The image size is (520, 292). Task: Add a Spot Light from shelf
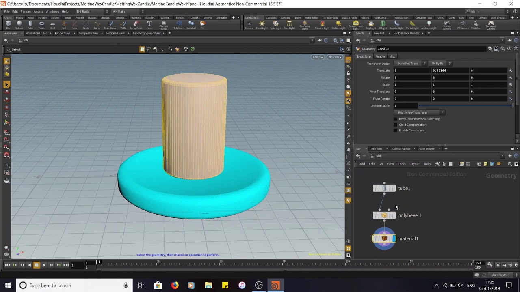click(x=275, y=25)
